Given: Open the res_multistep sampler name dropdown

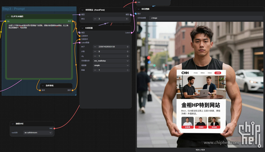Looking at the screenshot, I should click(111, 61).
